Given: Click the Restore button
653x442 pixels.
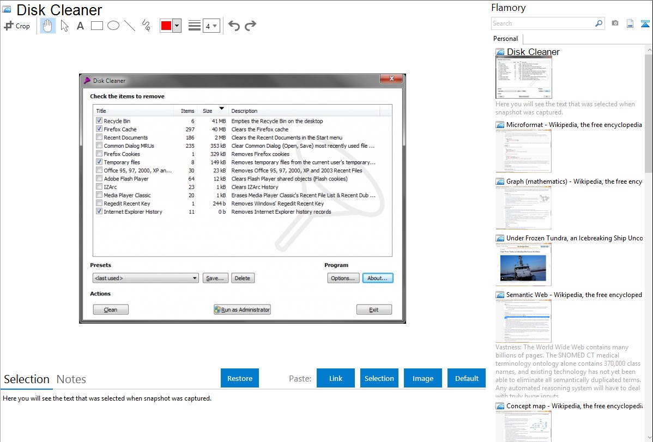Looking at the screenshot, I should [x=240, y=378].
